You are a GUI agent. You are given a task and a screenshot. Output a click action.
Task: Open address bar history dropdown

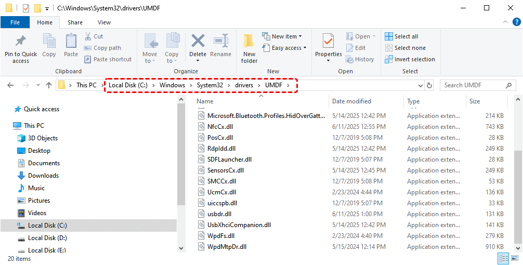[x=421, y=85]
